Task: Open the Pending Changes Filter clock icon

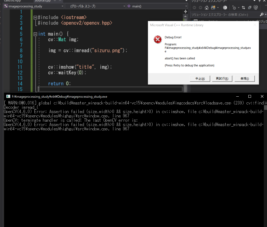Action: (x=234, y=8)
